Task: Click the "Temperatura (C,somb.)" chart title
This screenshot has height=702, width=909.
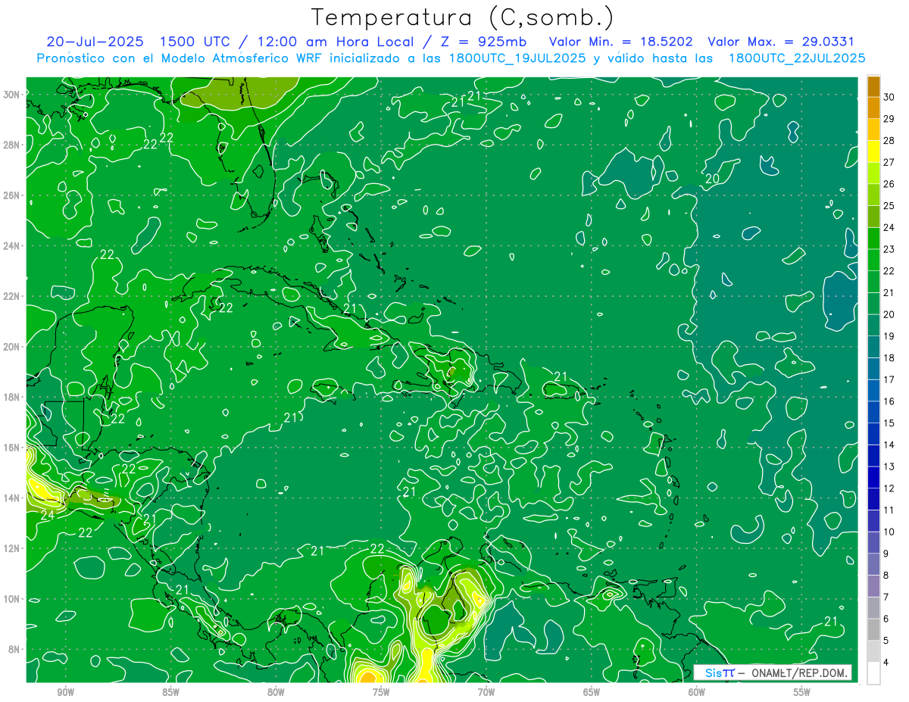Action: point(463,17)
